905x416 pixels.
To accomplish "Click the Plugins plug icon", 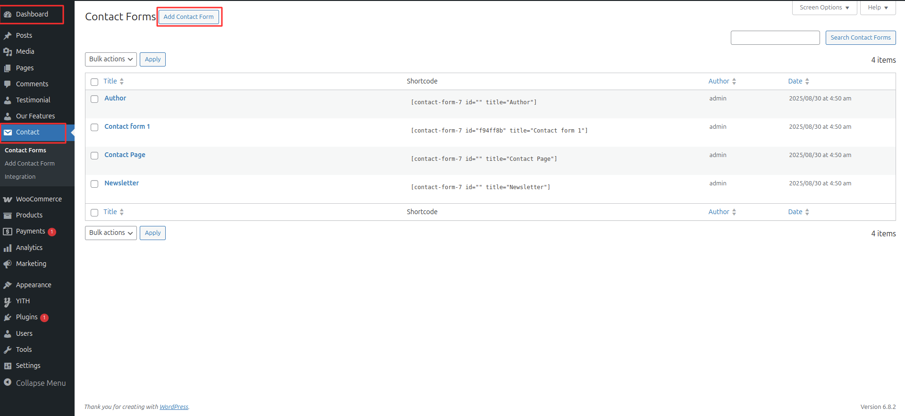I will (x=8, y=317).
